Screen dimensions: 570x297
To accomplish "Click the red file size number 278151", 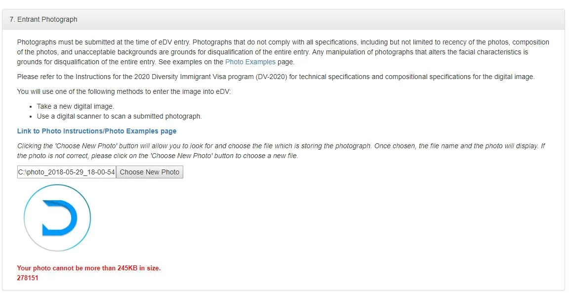I will (28, 278).
